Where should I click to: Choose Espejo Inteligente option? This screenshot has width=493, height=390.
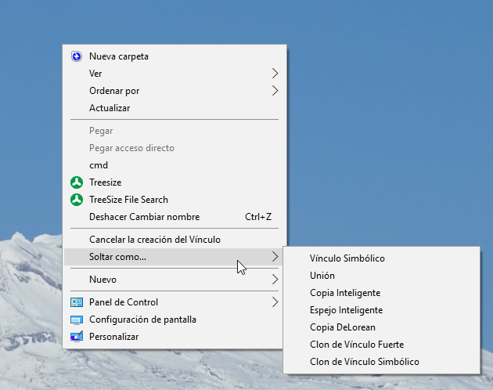(382, 310)
